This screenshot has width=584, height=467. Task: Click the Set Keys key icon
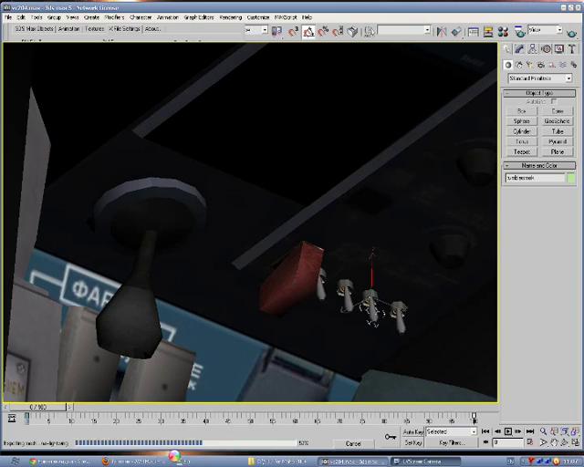[390, 437]
